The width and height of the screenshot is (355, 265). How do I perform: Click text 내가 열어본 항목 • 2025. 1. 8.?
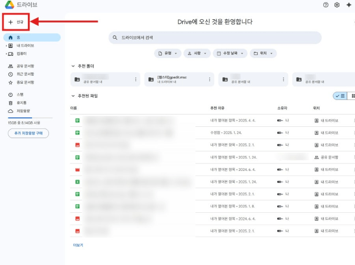[233, 206]
